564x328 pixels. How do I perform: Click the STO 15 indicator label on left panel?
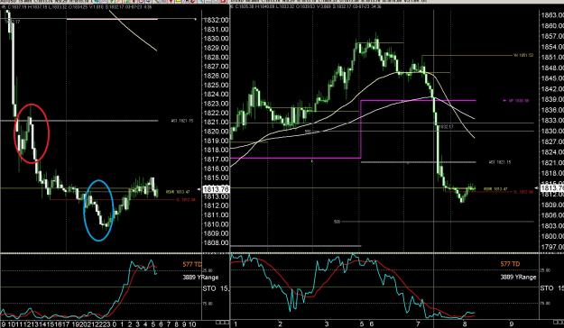216,288
